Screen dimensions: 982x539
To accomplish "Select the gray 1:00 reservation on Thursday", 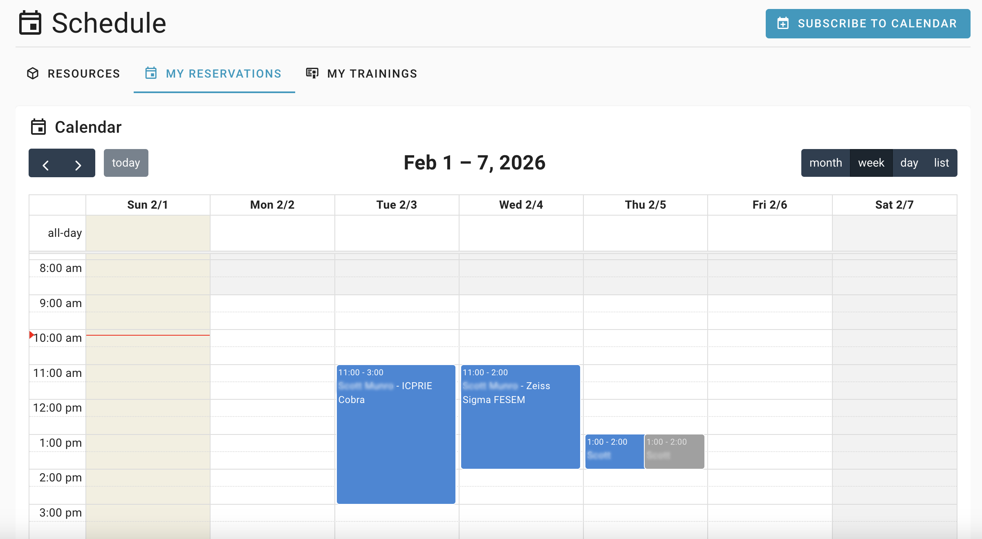I will click(x=674, y=451).
